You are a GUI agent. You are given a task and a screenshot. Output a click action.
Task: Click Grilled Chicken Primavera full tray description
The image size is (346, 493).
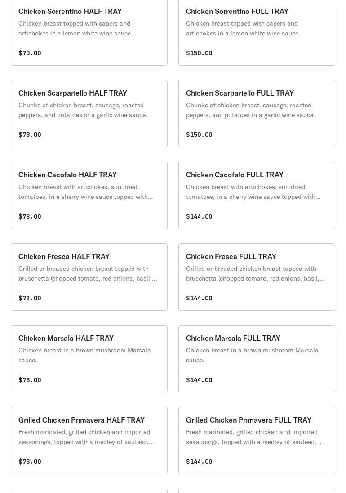(253, 437)
